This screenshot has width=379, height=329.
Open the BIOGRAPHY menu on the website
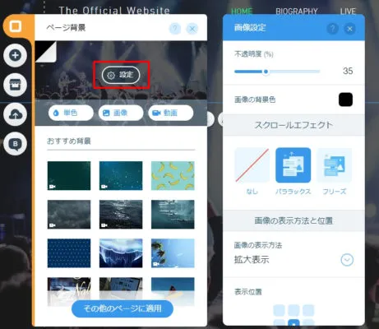(x=297, y=12)
